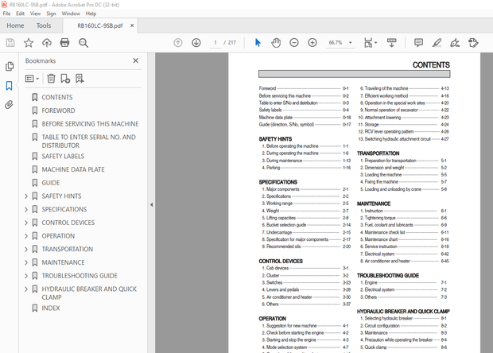This screenshot has width=493, height=353.
Task: Go to the previous page
Action: click(x=178, y=43)
